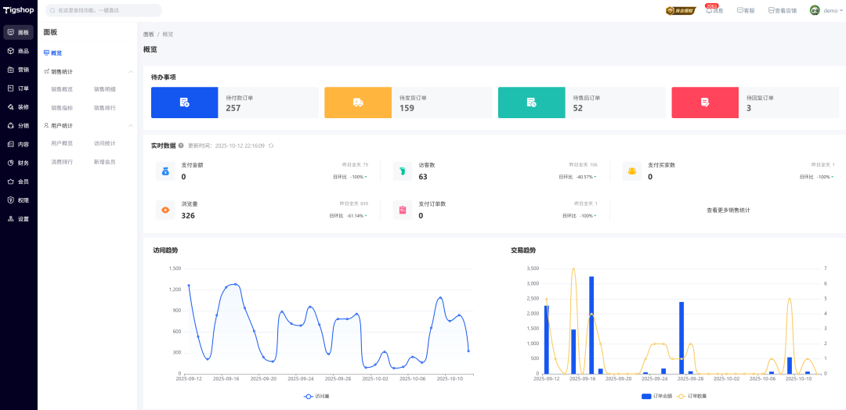846x410 pixels.
Task: Open 客服 from the top bar
Action: (x=746, y=11)
